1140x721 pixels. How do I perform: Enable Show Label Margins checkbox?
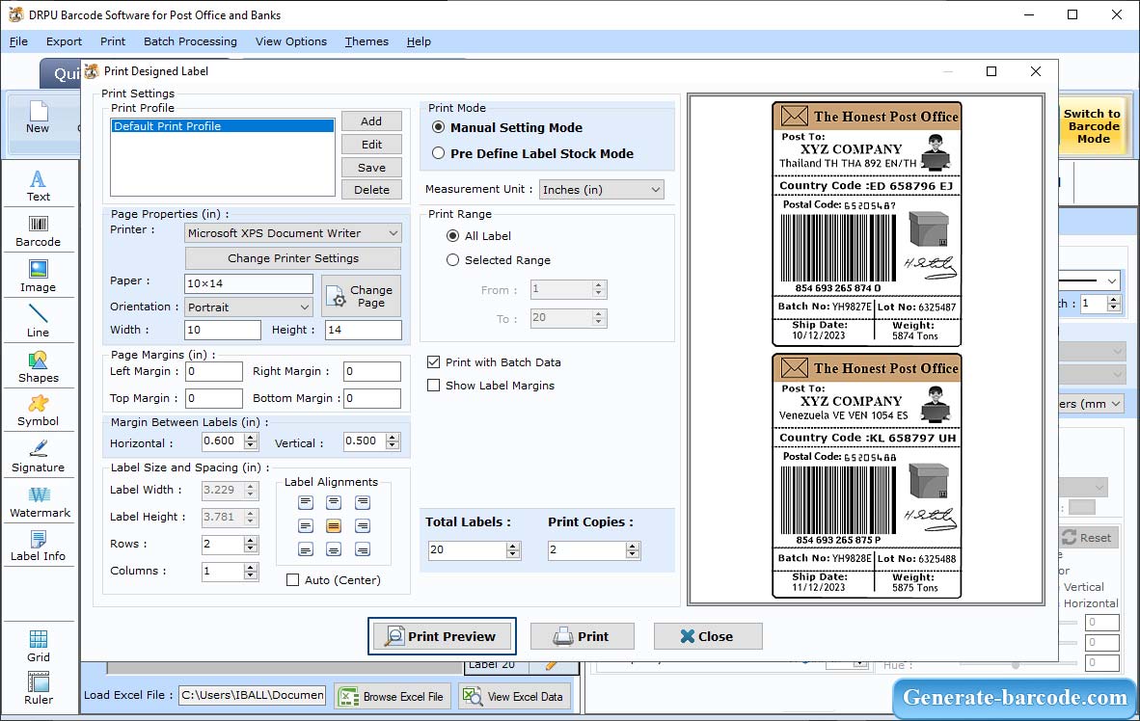click(433, 386)
